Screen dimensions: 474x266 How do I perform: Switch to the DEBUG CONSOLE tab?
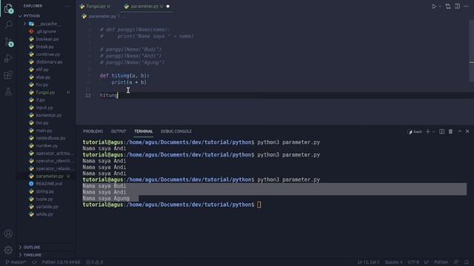pyautogui.click(x=176, y=132)
